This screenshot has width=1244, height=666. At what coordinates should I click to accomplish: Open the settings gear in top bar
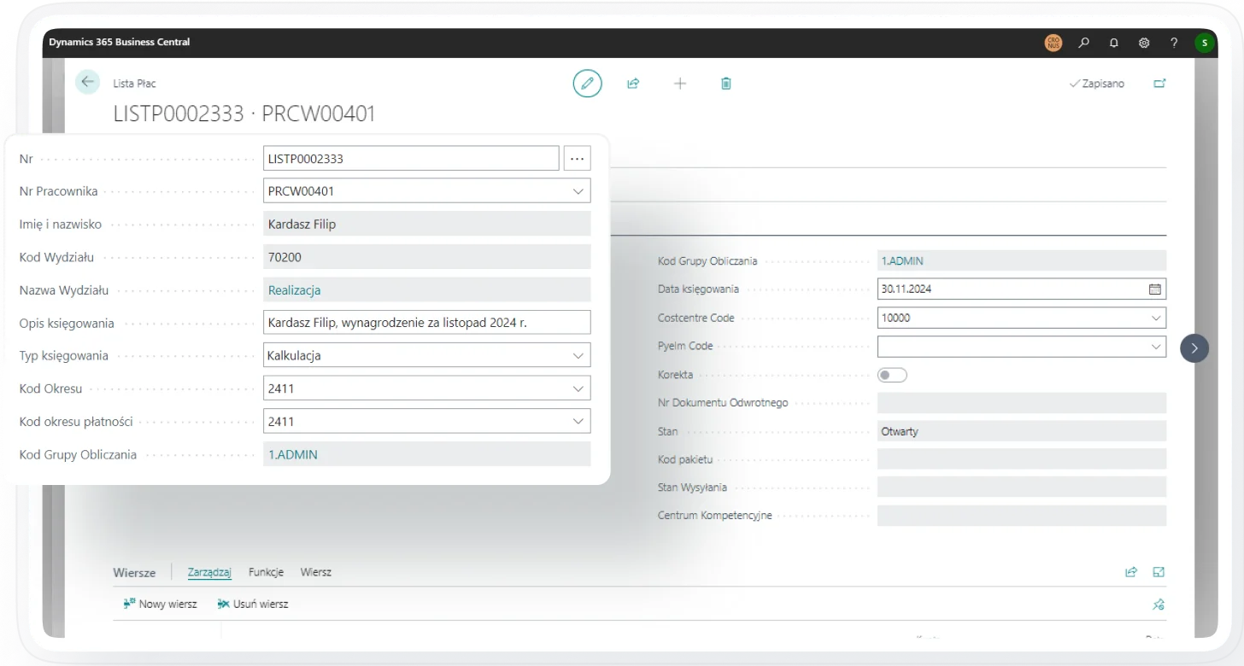point(1144,43)
